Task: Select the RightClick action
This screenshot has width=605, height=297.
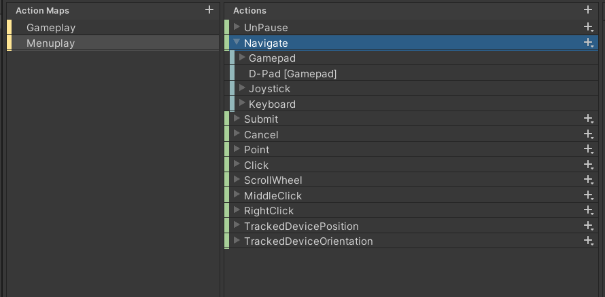Action: pyautogui.click(x=269, y=210)
